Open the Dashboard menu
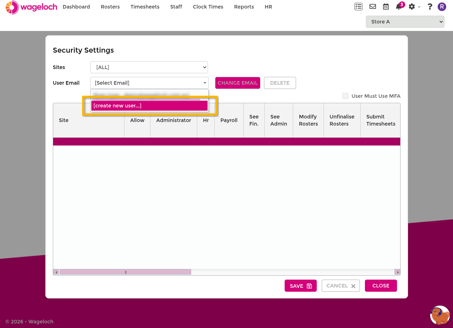 76,7
